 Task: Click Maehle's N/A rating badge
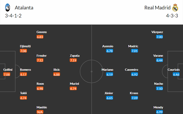click(40, 112)
